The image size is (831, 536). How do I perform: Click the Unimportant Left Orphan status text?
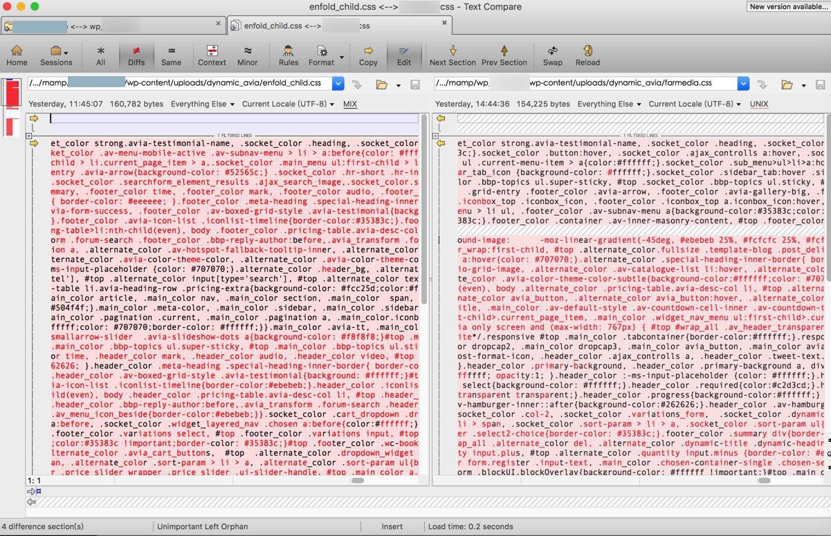(202, 526)
